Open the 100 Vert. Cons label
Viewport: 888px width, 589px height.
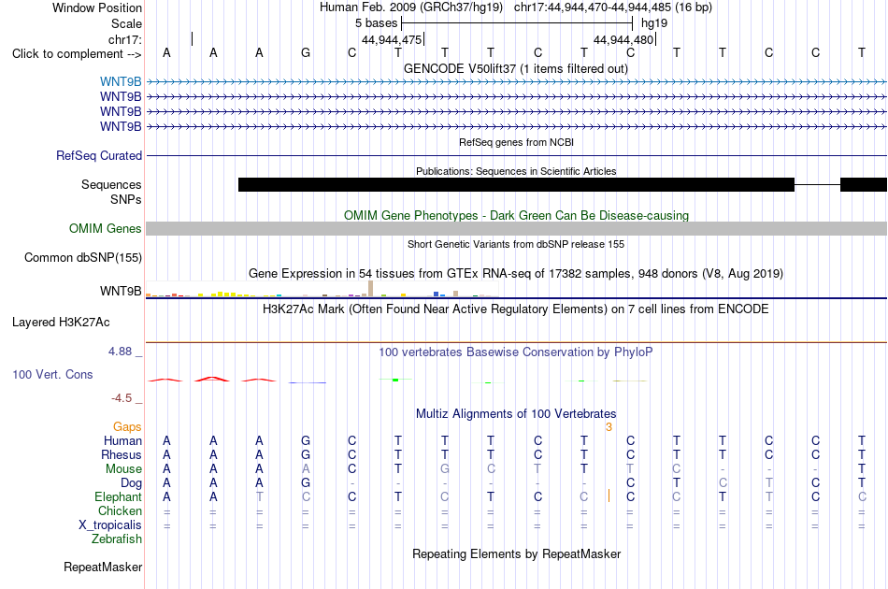[x=52, y=374]
